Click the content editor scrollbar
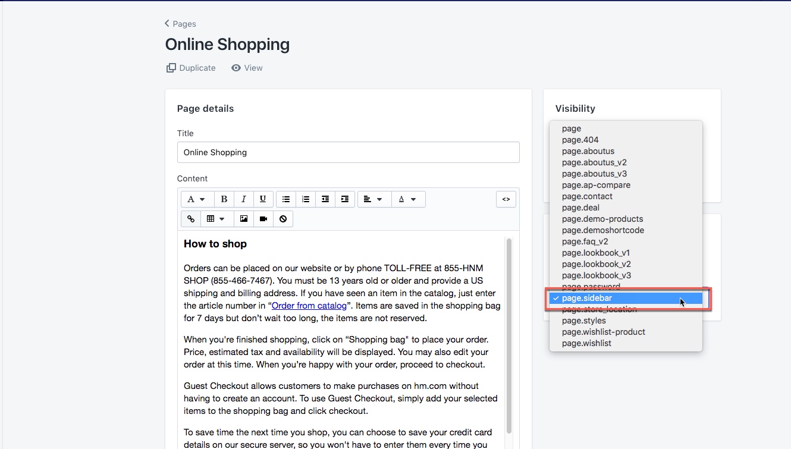The image size is (791, 449). click(x=509, y=336)
